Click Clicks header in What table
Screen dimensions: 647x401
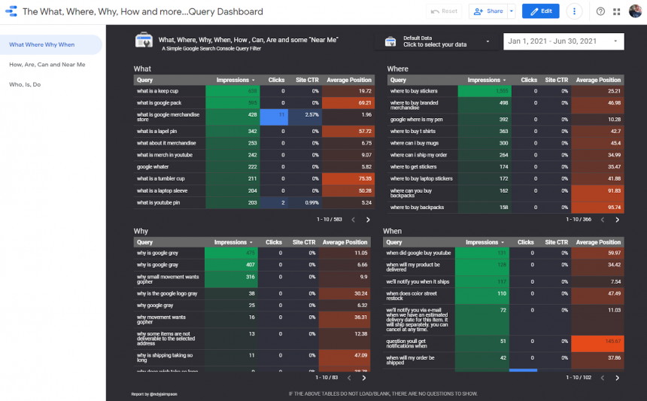click(x=276, y=80)
